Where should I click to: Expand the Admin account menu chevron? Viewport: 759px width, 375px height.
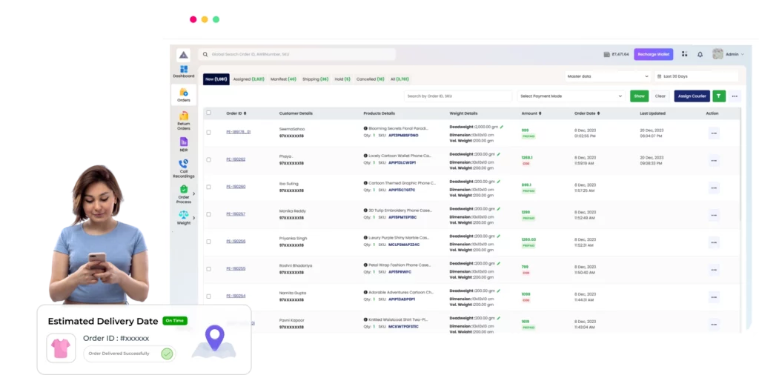[743, 55]
